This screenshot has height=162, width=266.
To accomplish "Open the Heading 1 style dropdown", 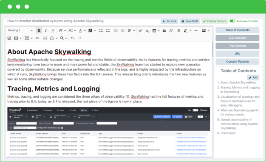I will tap(20, 30).
